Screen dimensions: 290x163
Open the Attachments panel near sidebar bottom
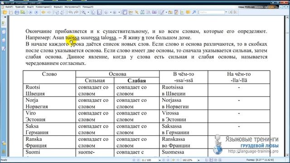coord(4,151)
